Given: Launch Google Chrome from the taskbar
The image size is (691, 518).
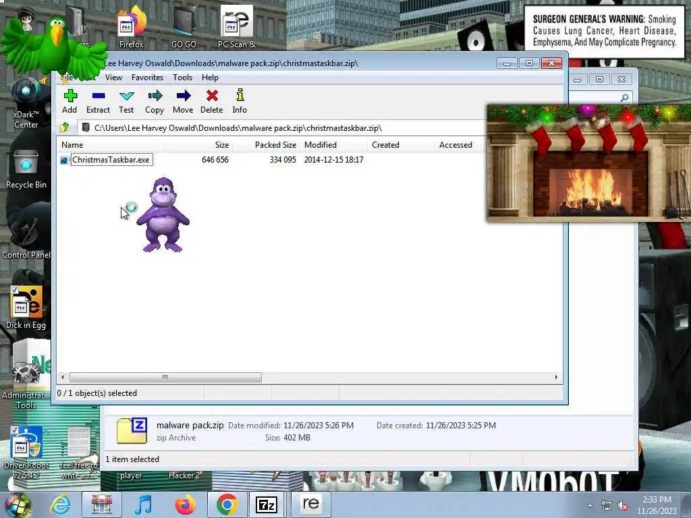Looking at the screenshot, I should (x=227, y=505).
